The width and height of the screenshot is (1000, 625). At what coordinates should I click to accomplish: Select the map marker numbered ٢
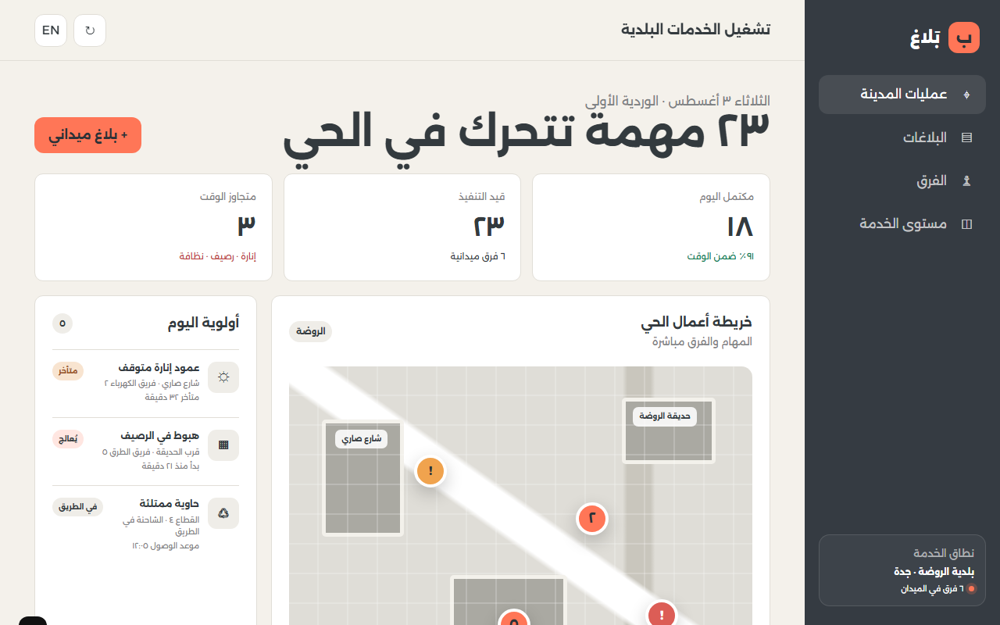pos(592,518)
